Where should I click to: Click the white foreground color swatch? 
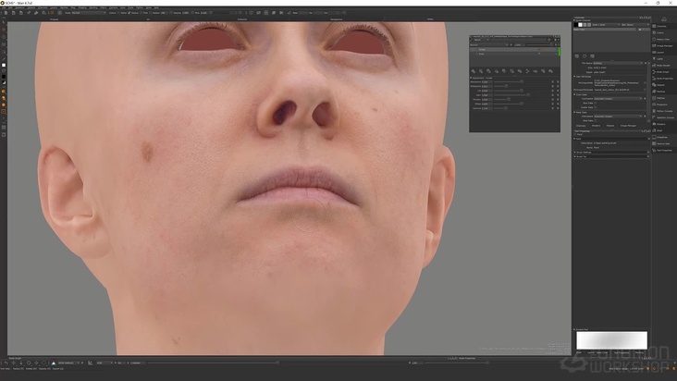pos(4,65)
